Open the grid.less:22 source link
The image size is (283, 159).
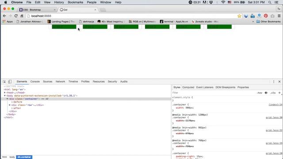click(274, 130)
